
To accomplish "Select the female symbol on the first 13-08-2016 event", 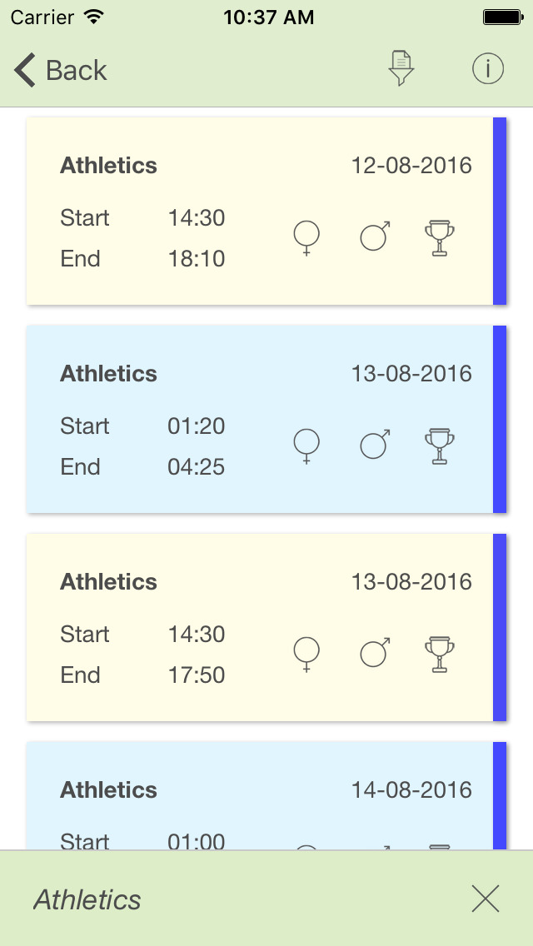I will pyautogui.click(x=306, y=446).
